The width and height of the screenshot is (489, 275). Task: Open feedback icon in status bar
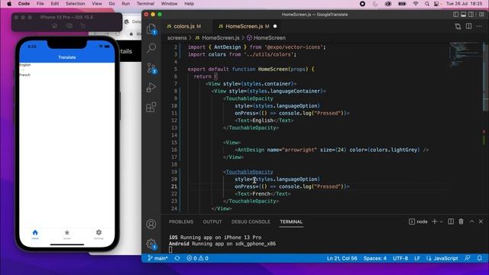pyautogui.click(x=467, y=258)
